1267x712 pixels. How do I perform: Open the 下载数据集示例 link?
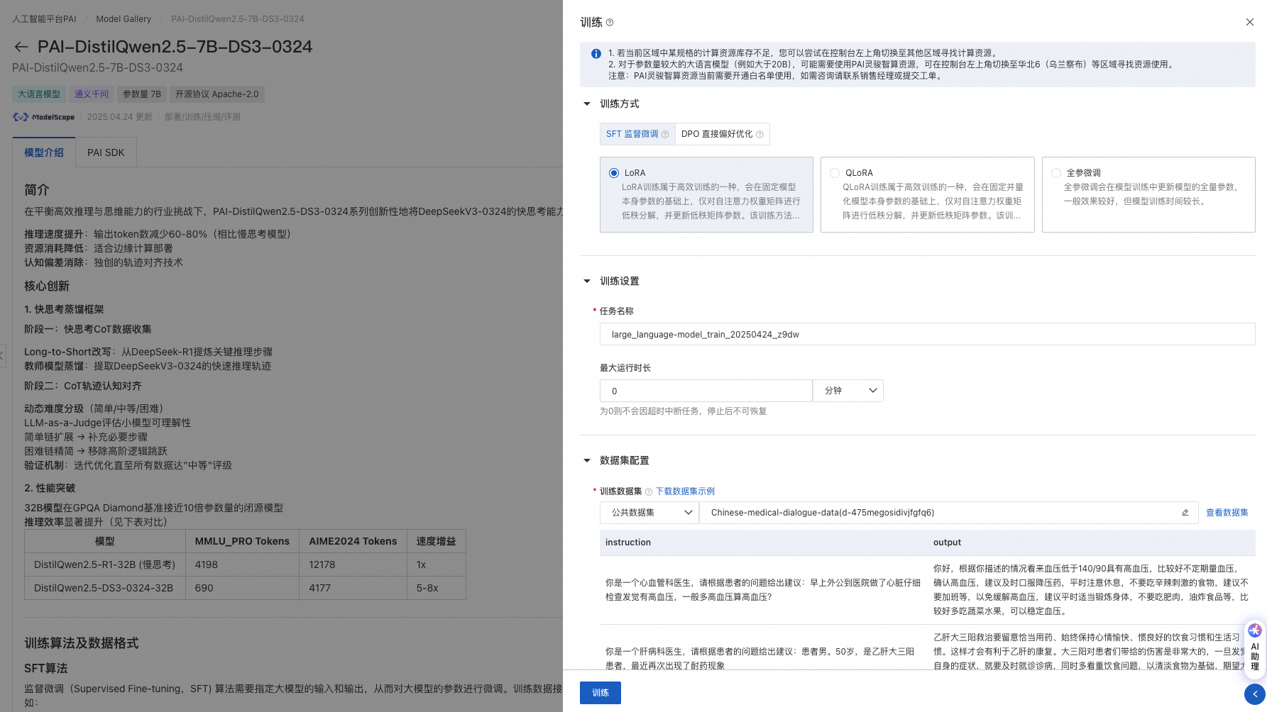[x=685, y=491]
